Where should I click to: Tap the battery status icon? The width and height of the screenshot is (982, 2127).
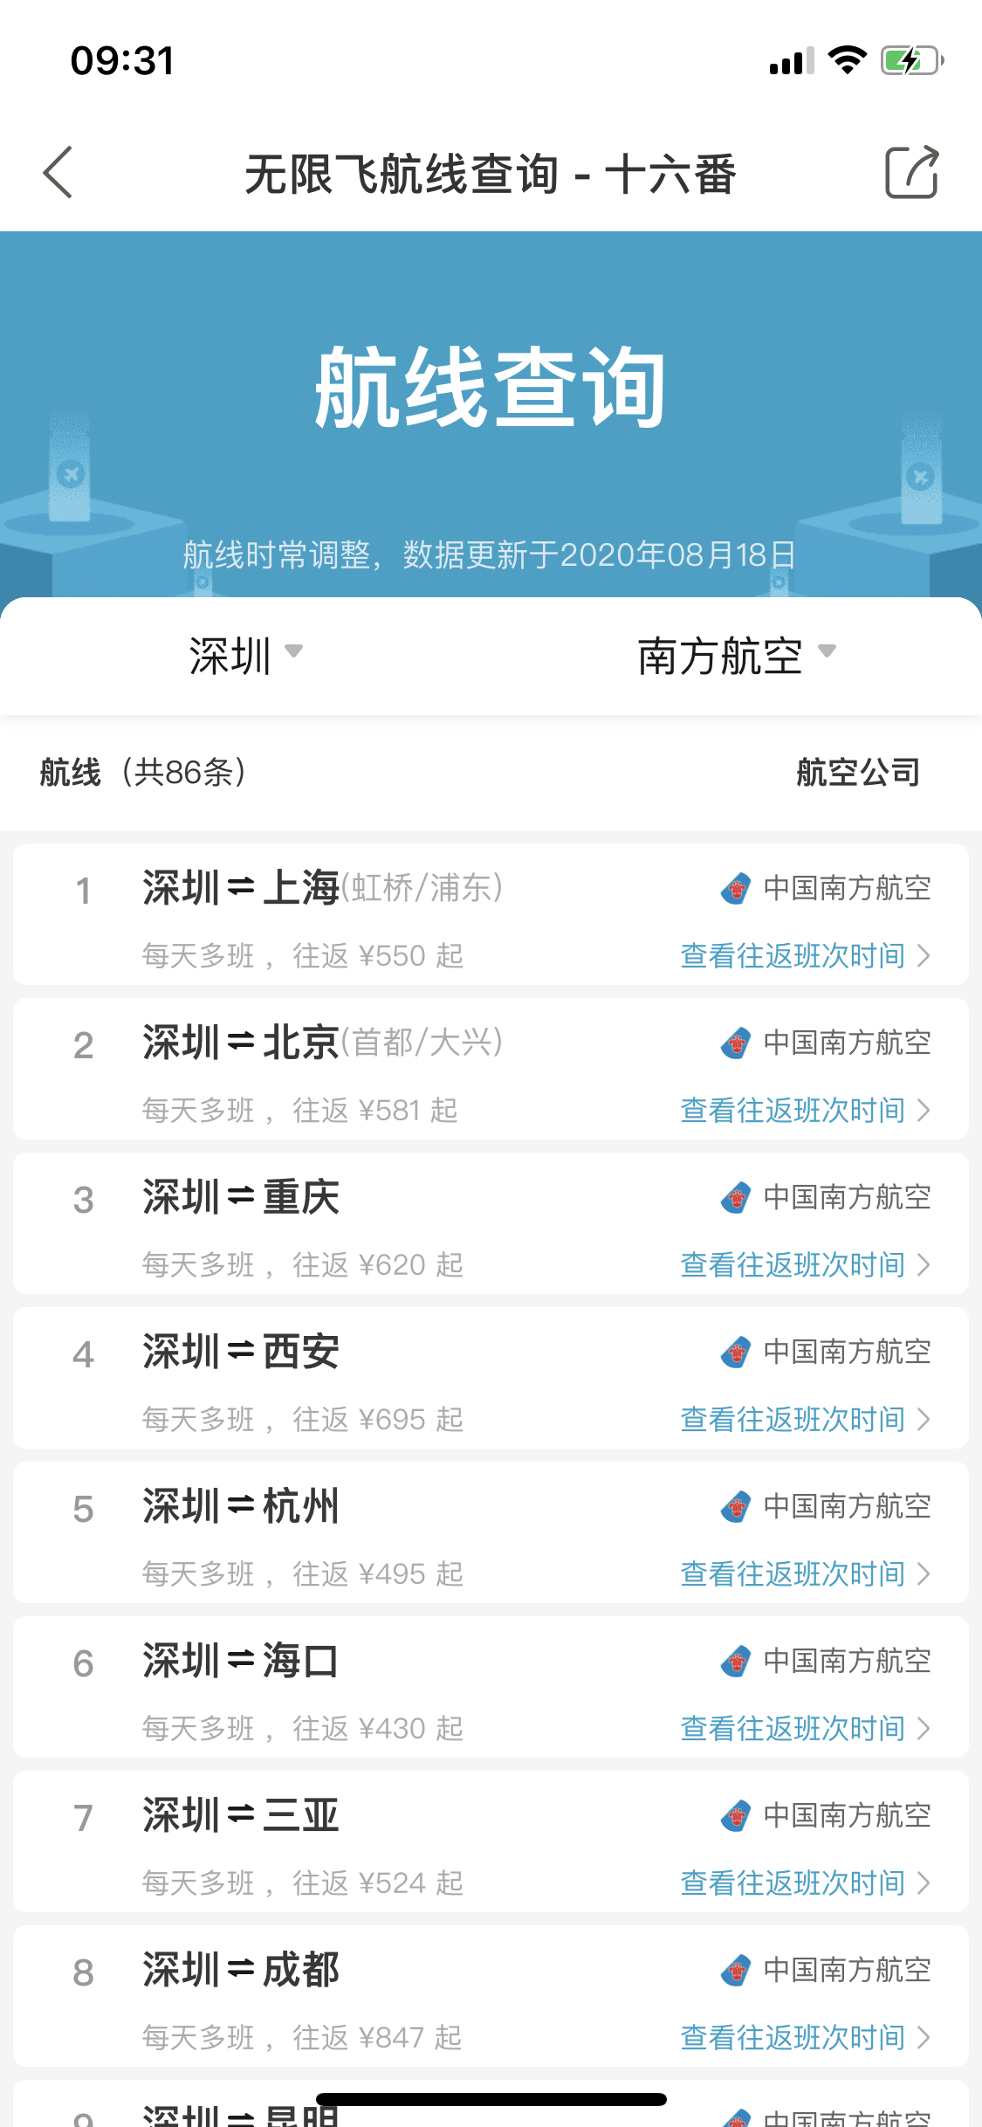[912, 60]
